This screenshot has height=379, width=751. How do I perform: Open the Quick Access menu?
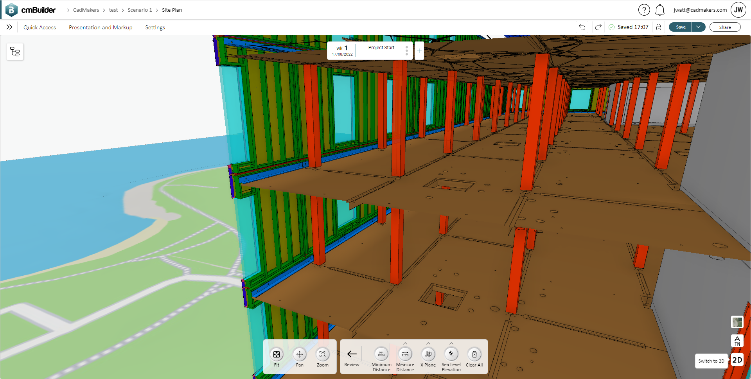coord(40,27)
